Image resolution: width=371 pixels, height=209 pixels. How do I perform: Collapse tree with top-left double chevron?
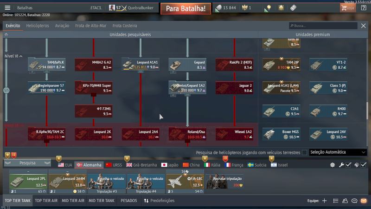(x=6, y=34)
